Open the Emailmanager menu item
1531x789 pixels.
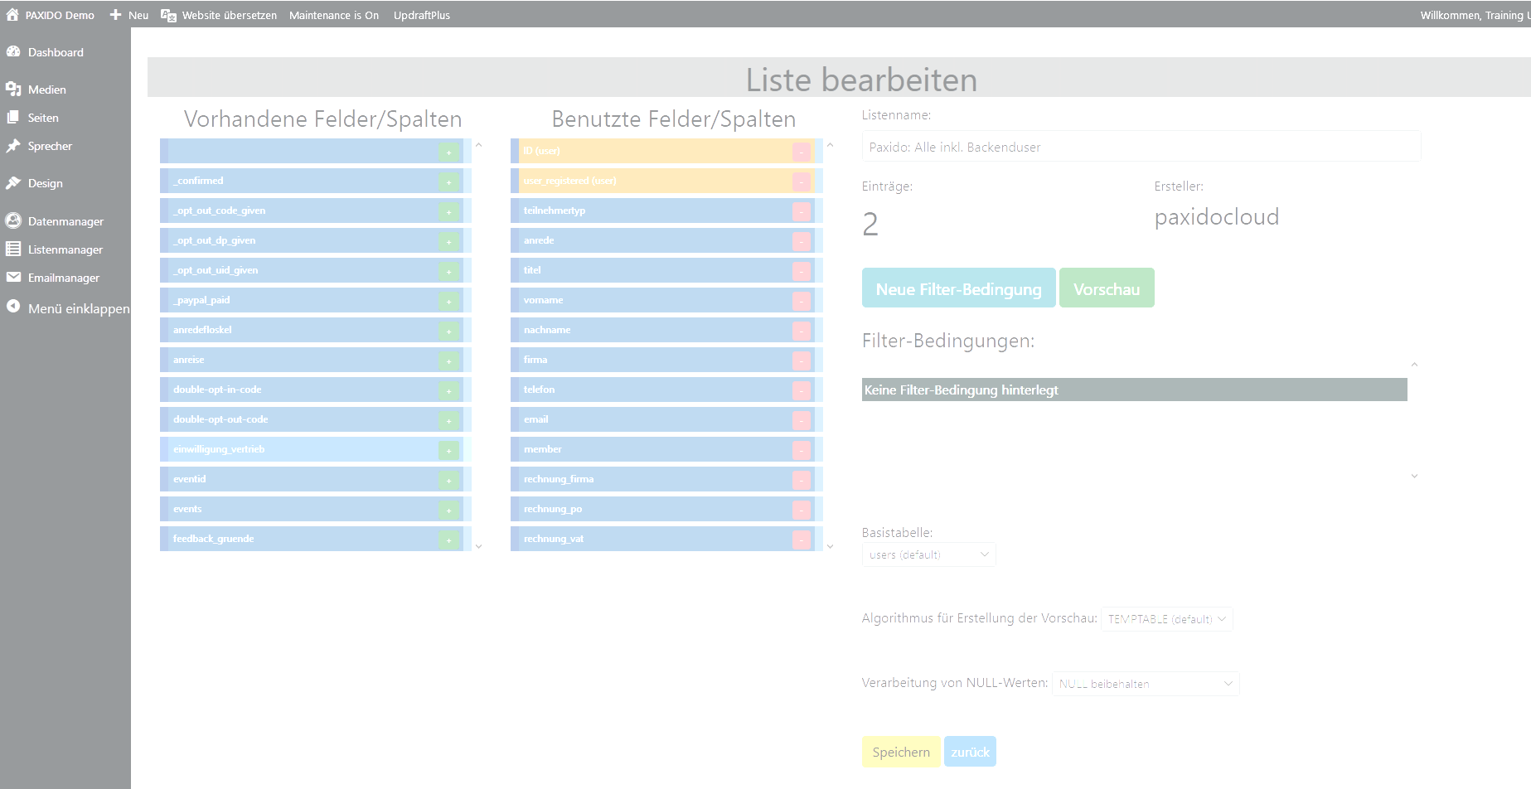point(63,278)
